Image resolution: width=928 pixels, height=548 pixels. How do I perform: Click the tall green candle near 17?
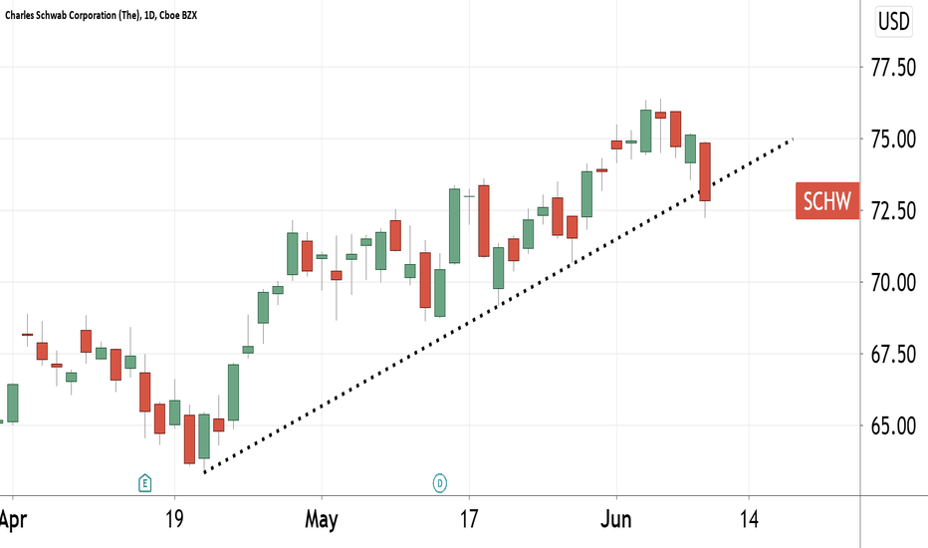(x=454, y=226)
